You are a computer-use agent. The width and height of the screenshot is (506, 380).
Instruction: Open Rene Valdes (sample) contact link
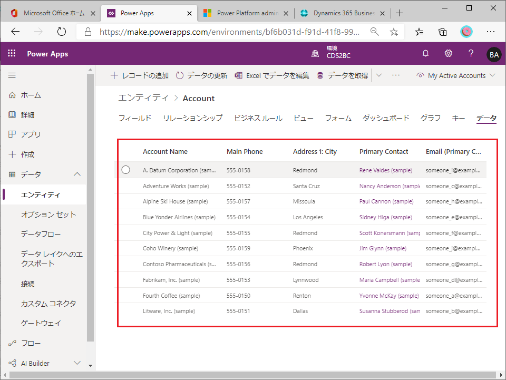pos(386,170)
